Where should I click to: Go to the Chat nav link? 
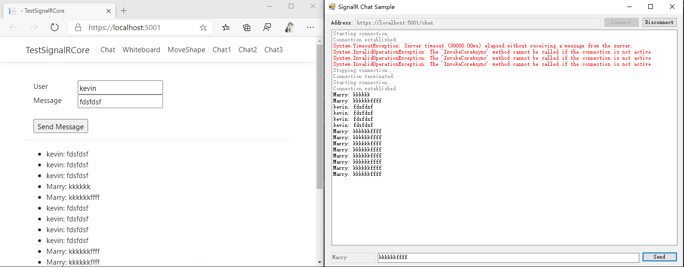[x=108, y=50]
